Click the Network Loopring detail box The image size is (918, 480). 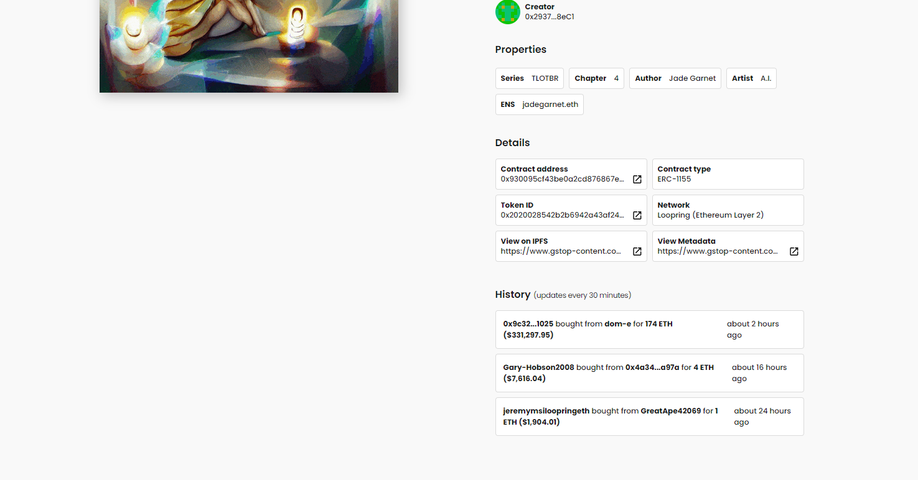pyautogui.click(x=728, y=210)
